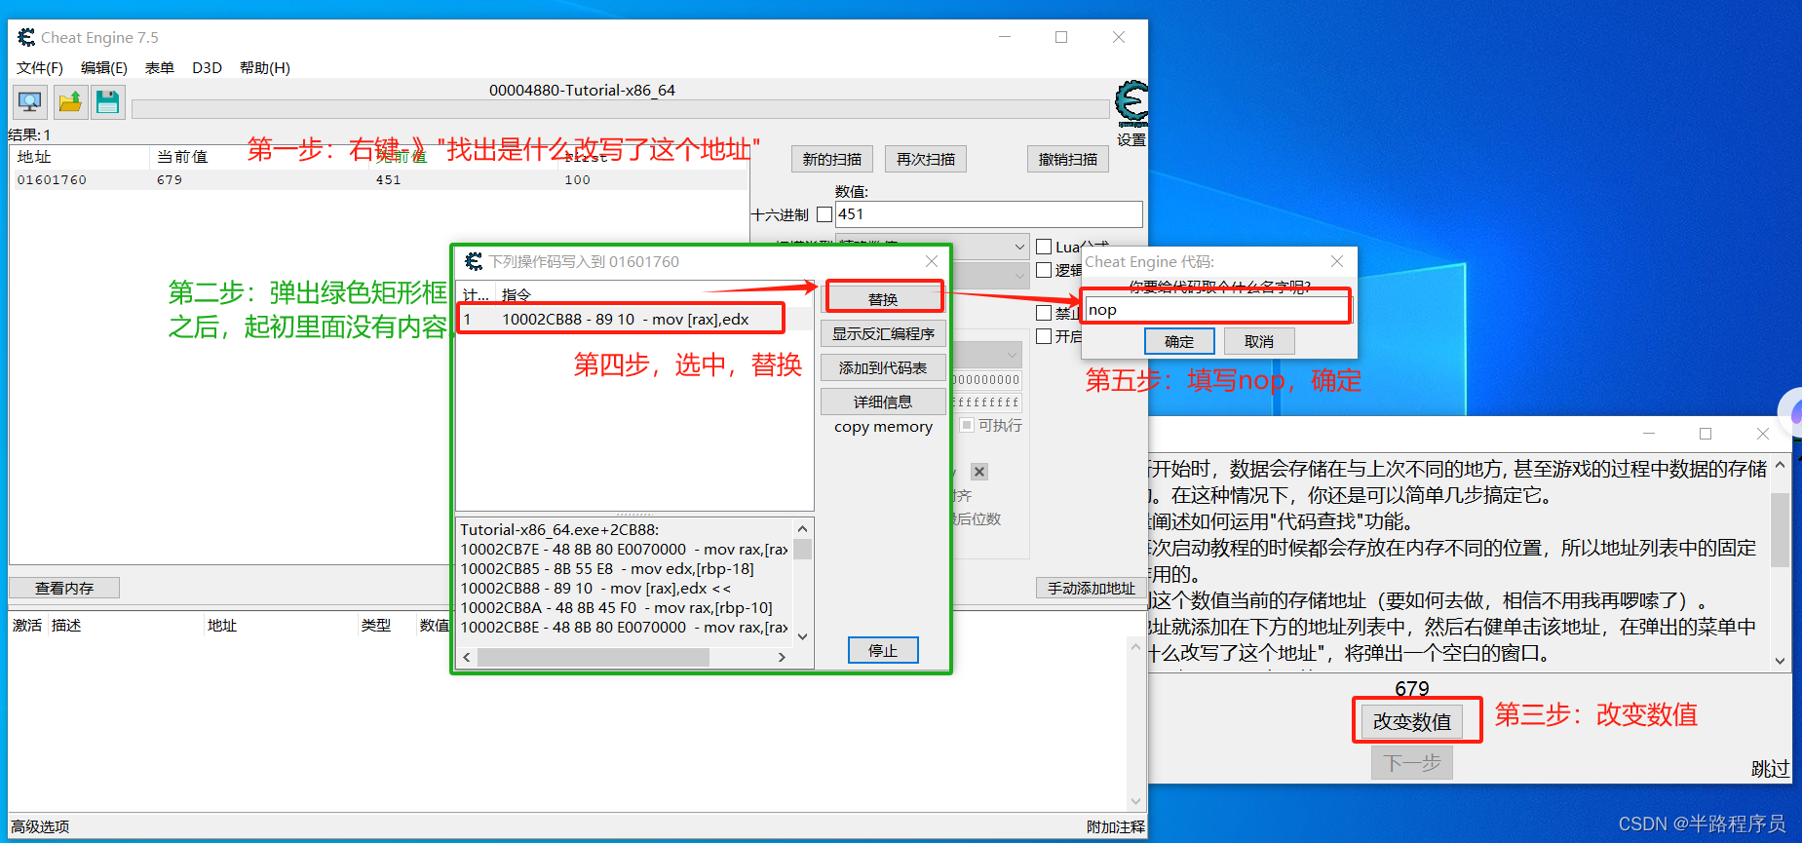
Task: Click 改变数值 in the tutorial window
Action: [x=1412, y=721]
